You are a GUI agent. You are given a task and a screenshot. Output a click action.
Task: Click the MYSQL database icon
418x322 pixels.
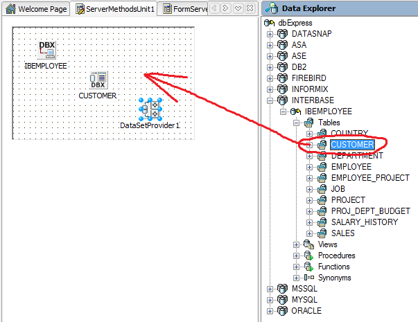pyautogui.click(x=282, y=300)
